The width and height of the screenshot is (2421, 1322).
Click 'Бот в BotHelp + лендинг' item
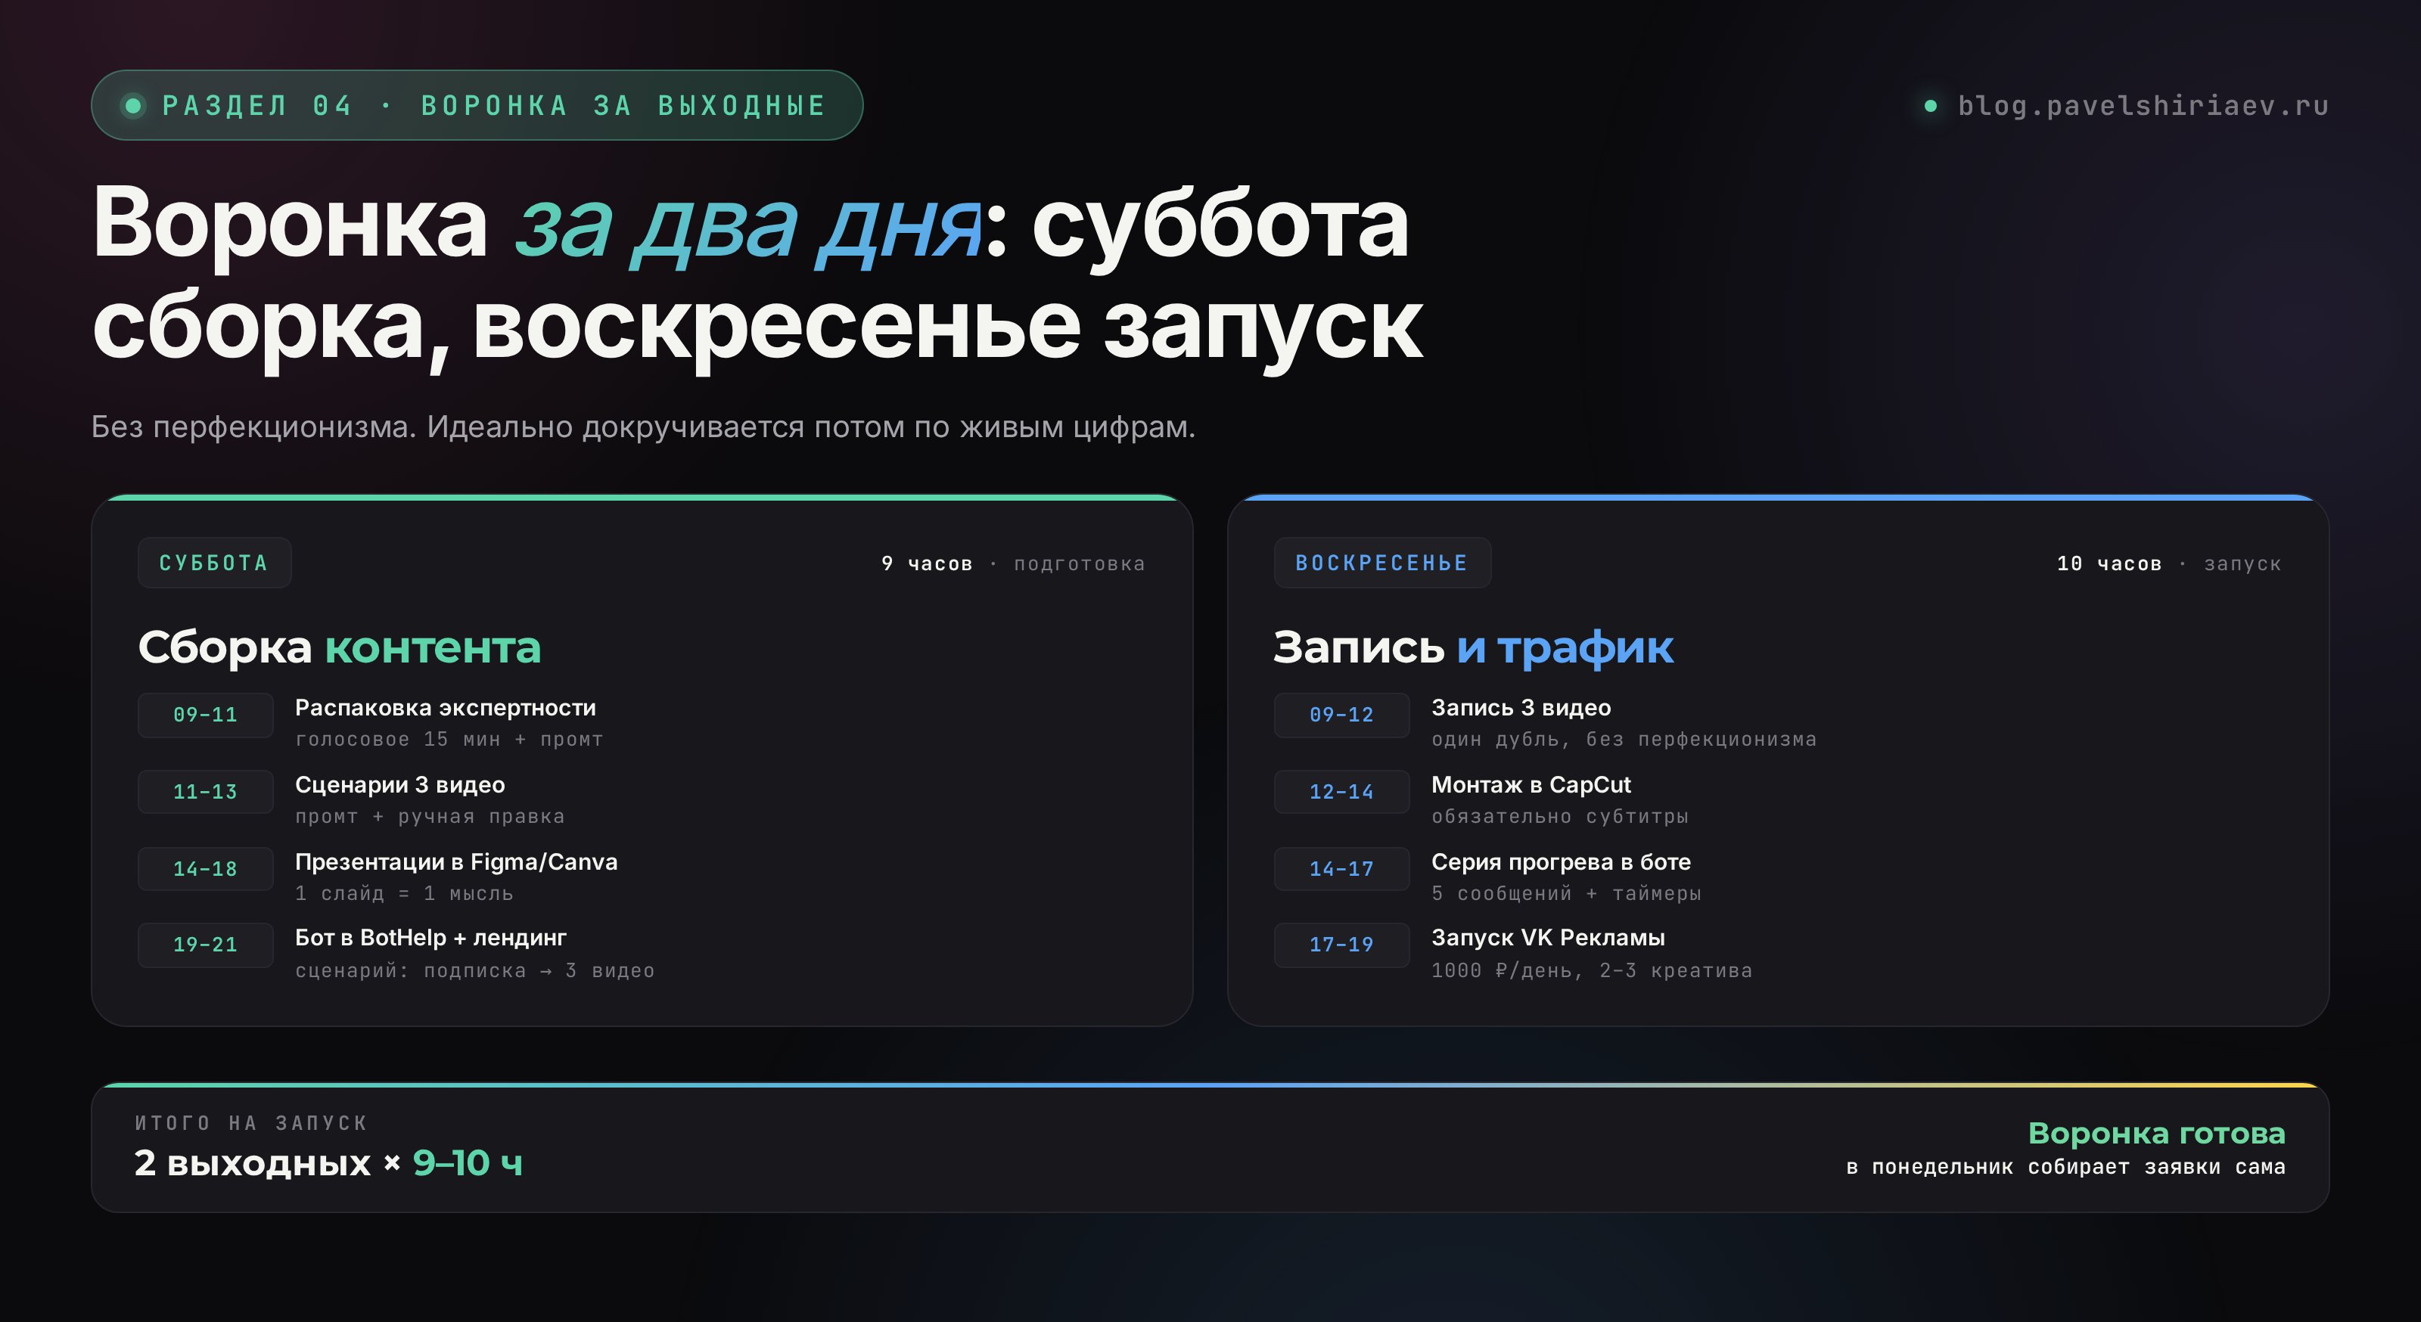(x=430, y=938)
